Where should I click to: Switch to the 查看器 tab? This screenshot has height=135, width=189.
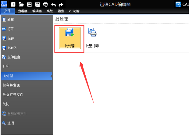[23, 11]
